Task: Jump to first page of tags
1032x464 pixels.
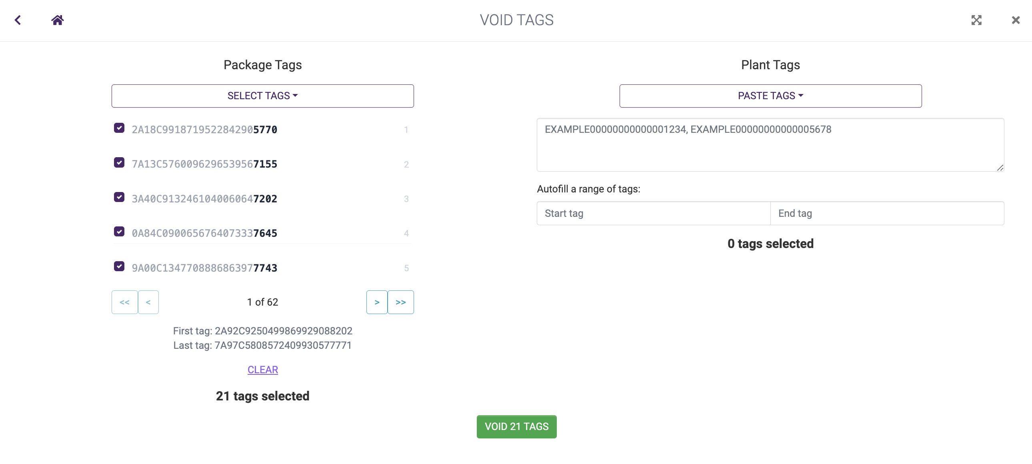Action: (124, 302)
